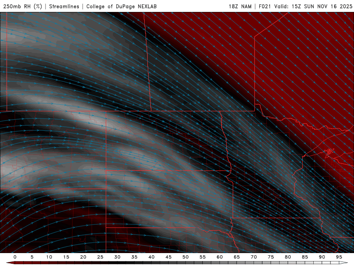
Task: Click the colorbar label "75"
Action: pos(271,257)
